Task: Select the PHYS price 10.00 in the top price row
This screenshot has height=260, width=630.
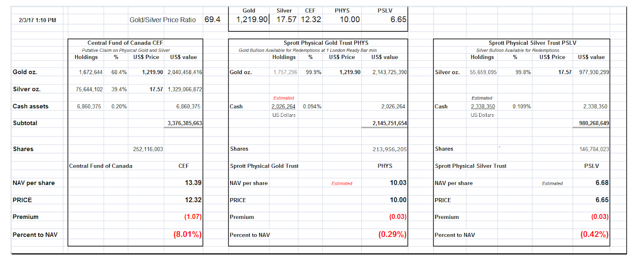Action: pyautogui.click(x=349, y=20)
